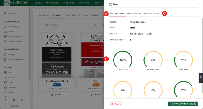The image size is (203, 109).
Task: Click the home icon at sidebar bottom
Action: click(x=6, y=100)
